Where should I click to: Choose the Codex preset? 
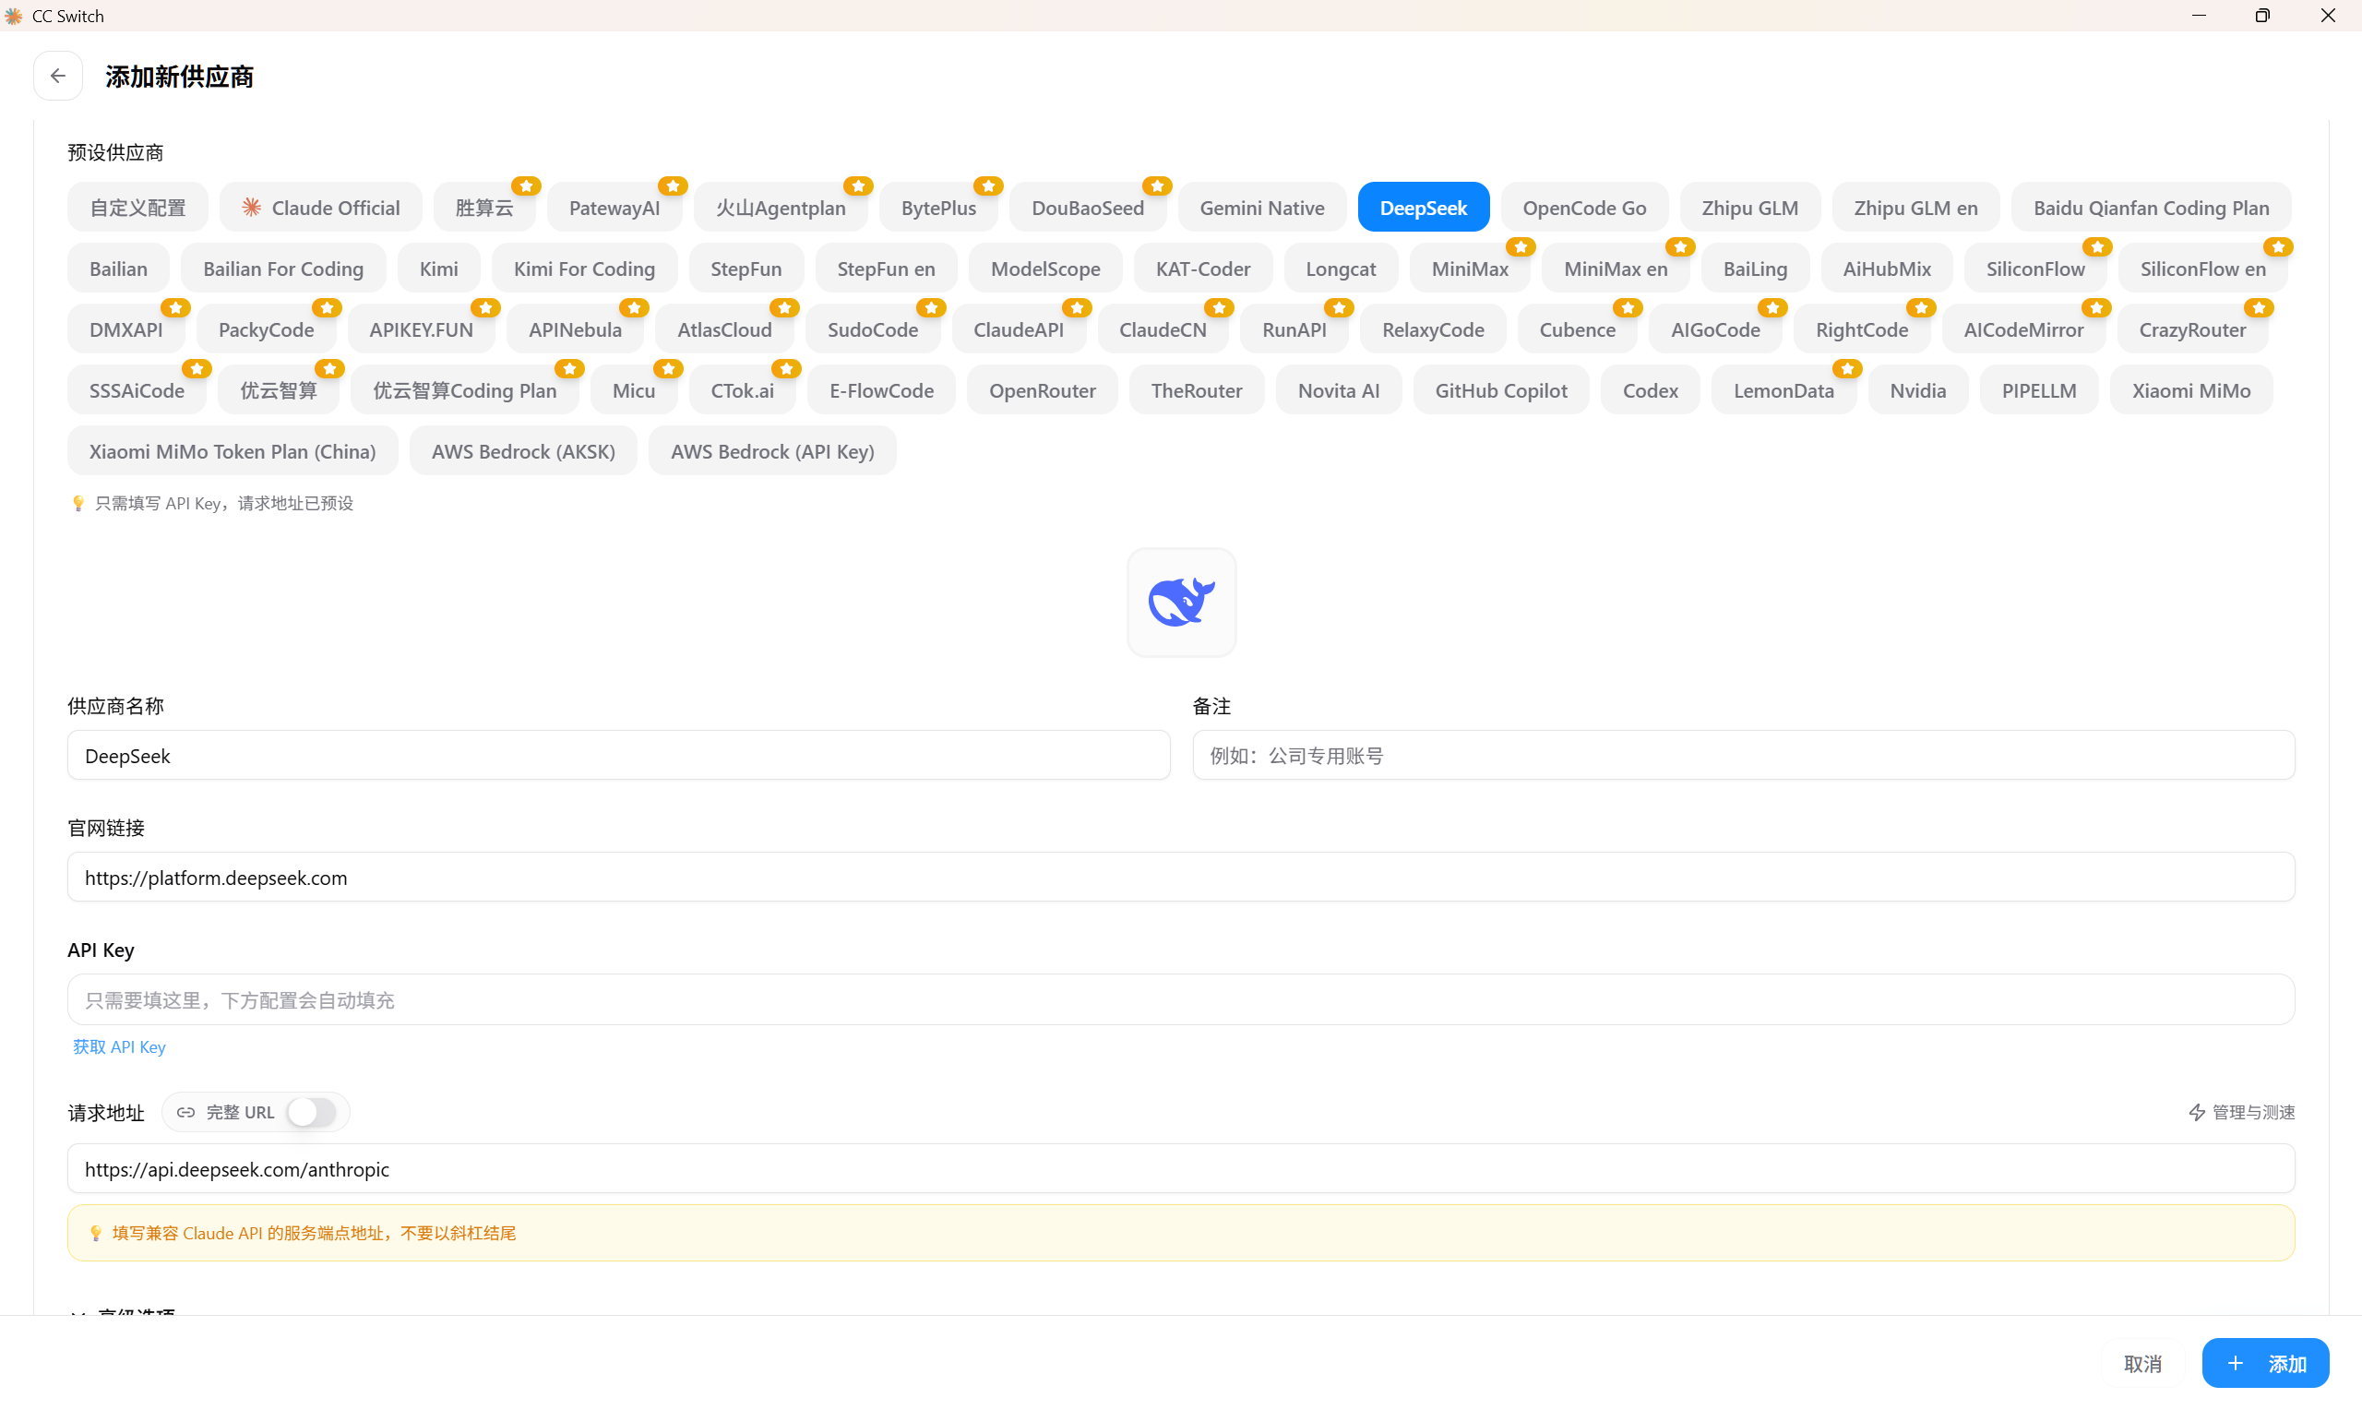tap(1651, 389)
